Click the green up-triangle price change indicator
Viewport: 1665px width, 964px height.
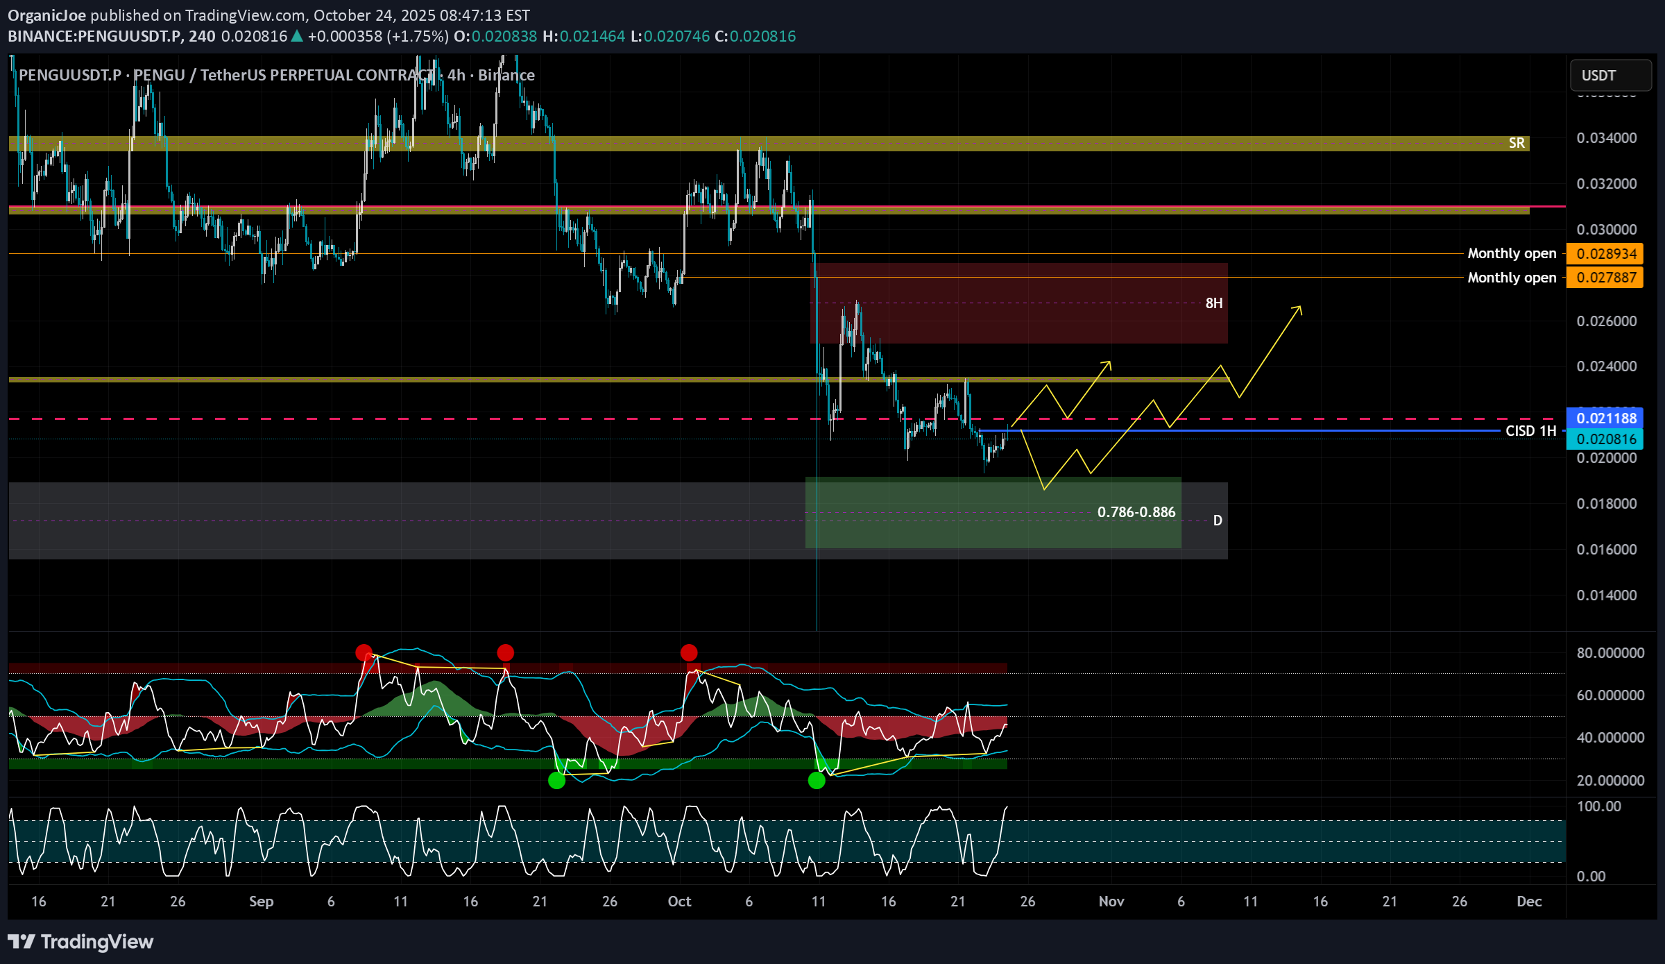(297, 36)
